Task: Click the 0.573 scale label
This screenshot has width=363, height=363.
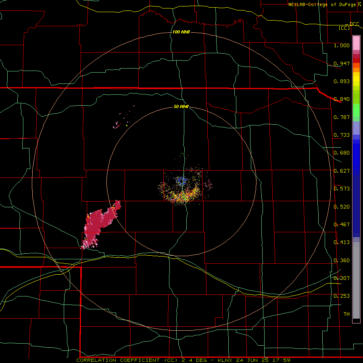Action: click(342, 189)
